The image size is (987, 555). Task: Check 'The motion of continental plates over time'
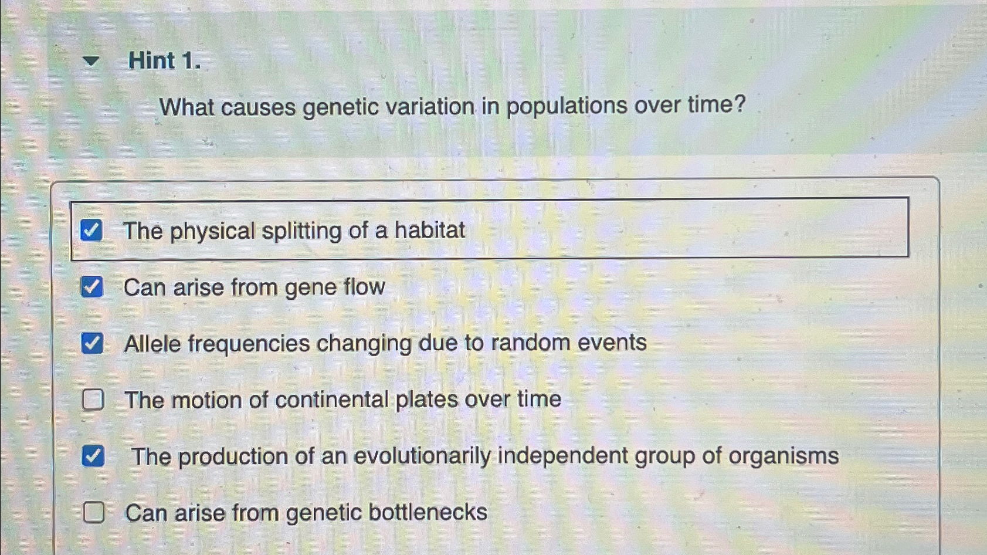pos(93,400)
